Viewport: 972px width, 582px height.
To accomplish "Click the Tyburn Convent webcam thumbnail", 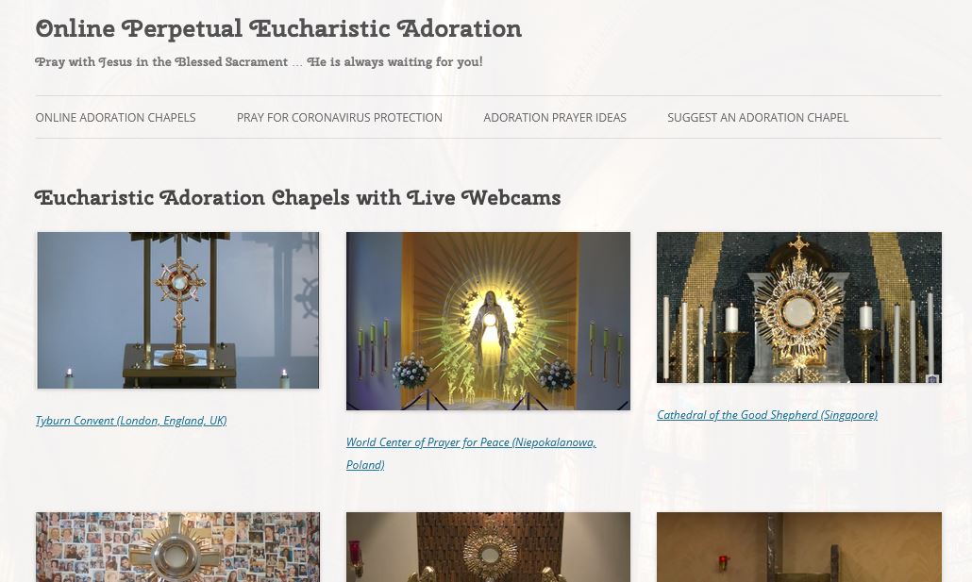I will coord(178,310).
